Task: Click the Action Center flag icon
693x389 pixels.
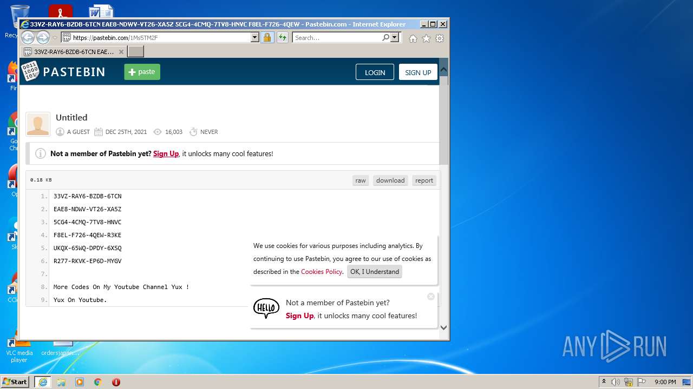Action: pyautogui.click(x=642, y=382)
